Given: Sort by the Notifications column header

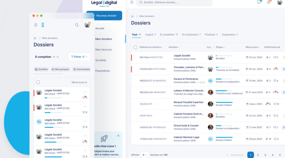Looking at the screenshot, I should 272,47.
